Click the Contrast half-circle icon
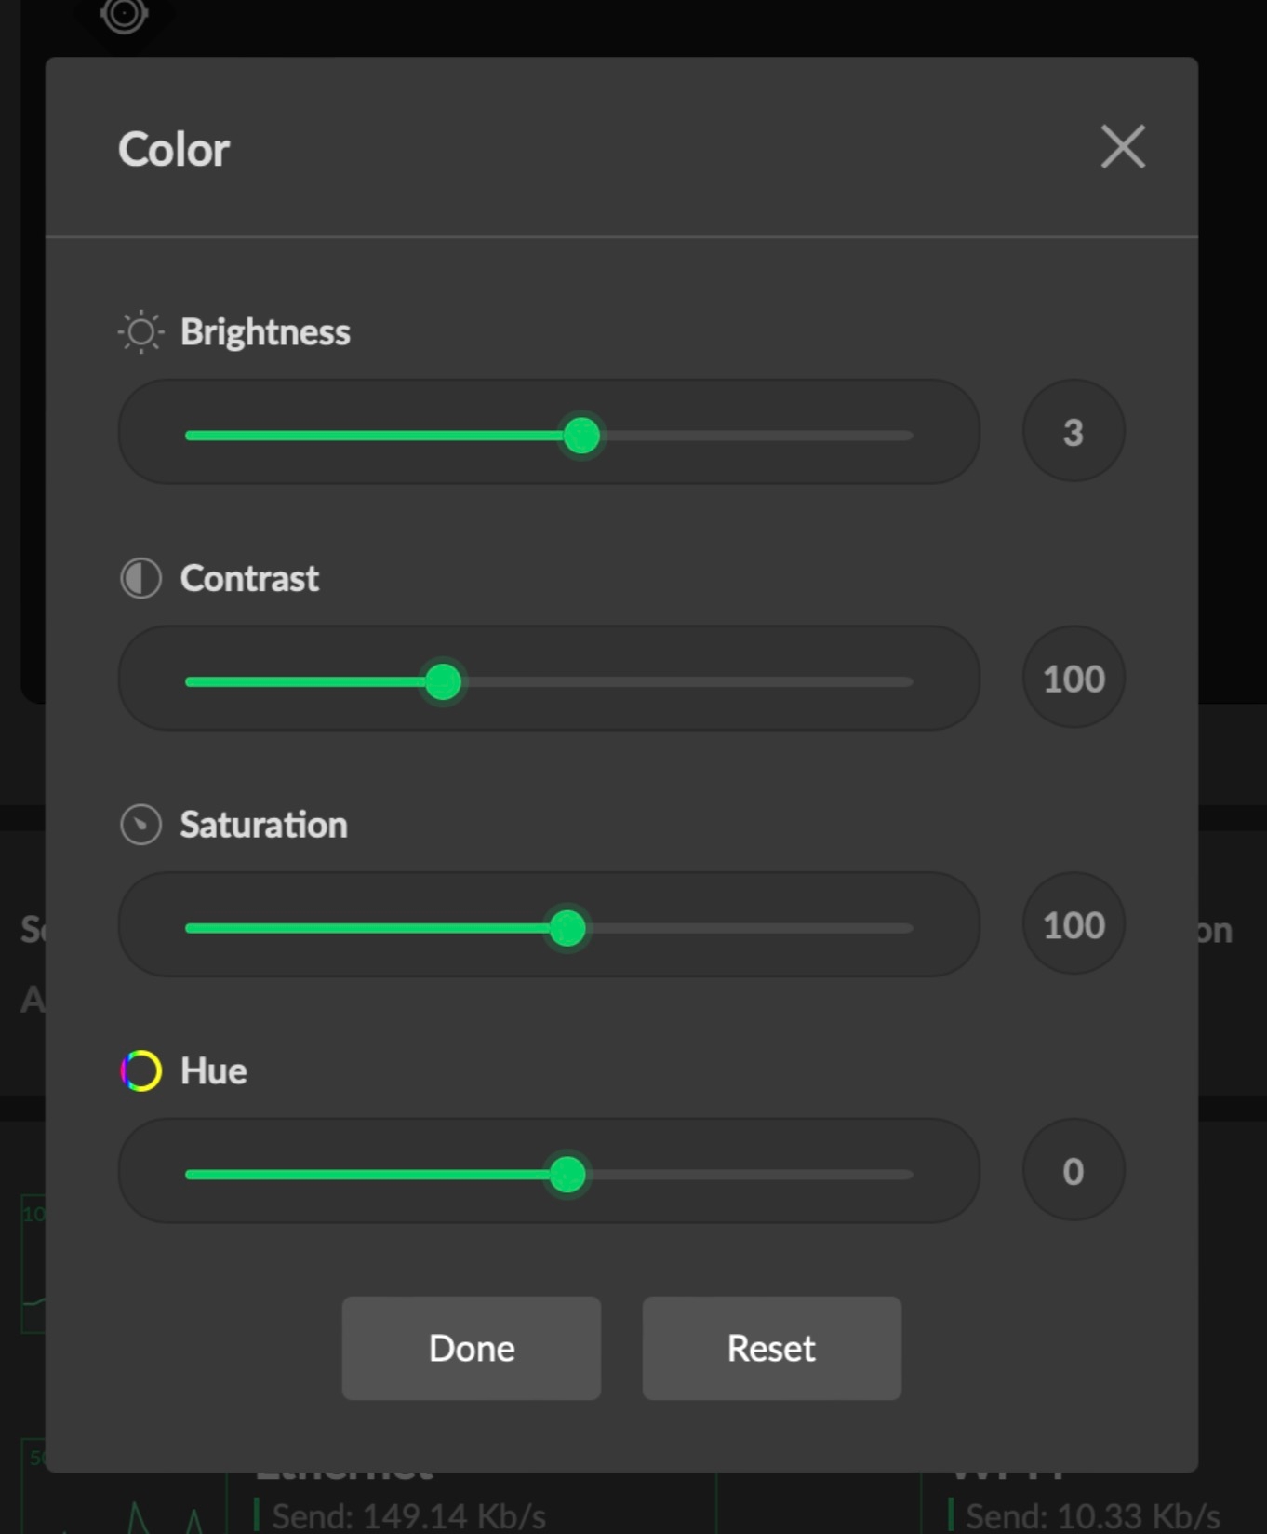Image resolution: width=1267 pixels, height=1534 pixels. (x=140, y=578)
